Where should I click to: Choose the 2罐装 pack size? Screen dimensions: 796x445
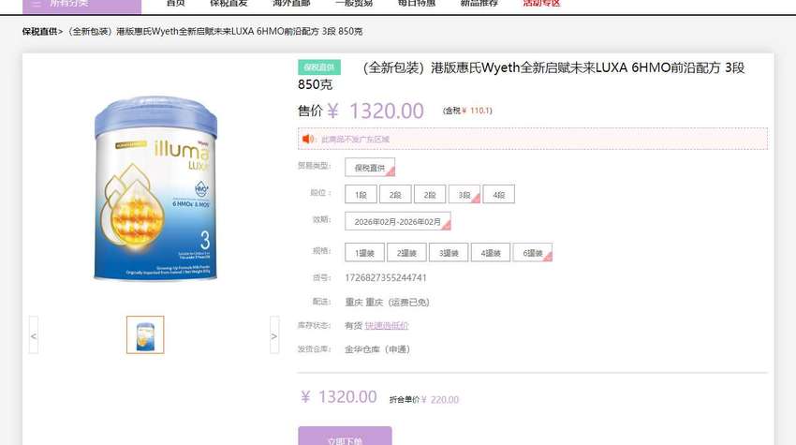pyautogui.click(x=406, y=252)
